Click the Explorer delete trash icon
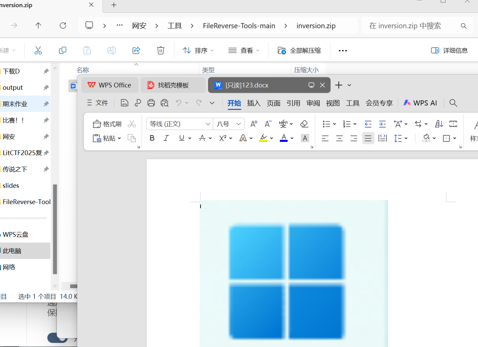478x347 pixels. tap(161, 51)
